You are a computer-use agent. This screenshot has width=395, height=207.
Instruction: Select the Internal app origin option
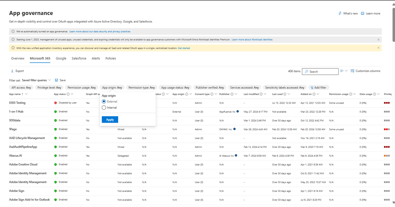coord(104,107)
